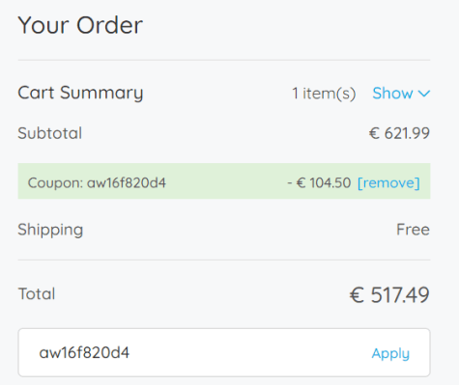
Task: Click the euro symbol in the total
Action: click(x=357, y=295)
